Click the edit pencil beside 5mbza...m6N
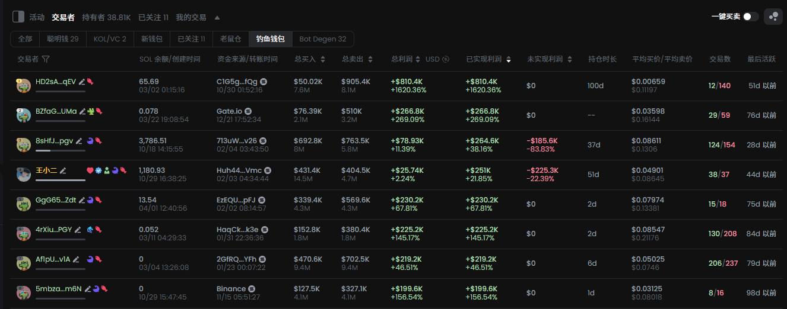This screenshot has height=309, width=787. (x=88, y=289)
